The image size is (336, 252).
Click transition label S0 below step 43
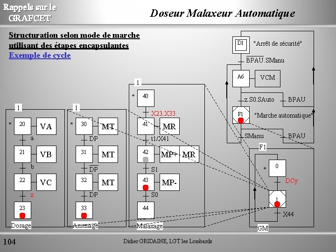154,195
